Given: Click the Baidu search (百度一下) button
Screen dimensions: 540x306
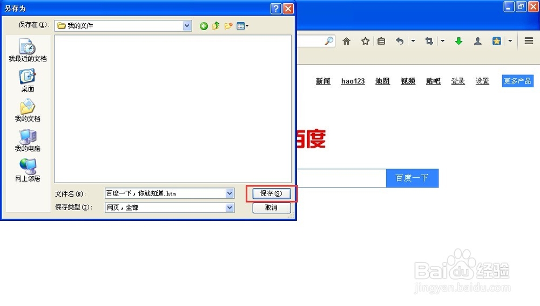Looking at the screenshot, I should [412, 178].
